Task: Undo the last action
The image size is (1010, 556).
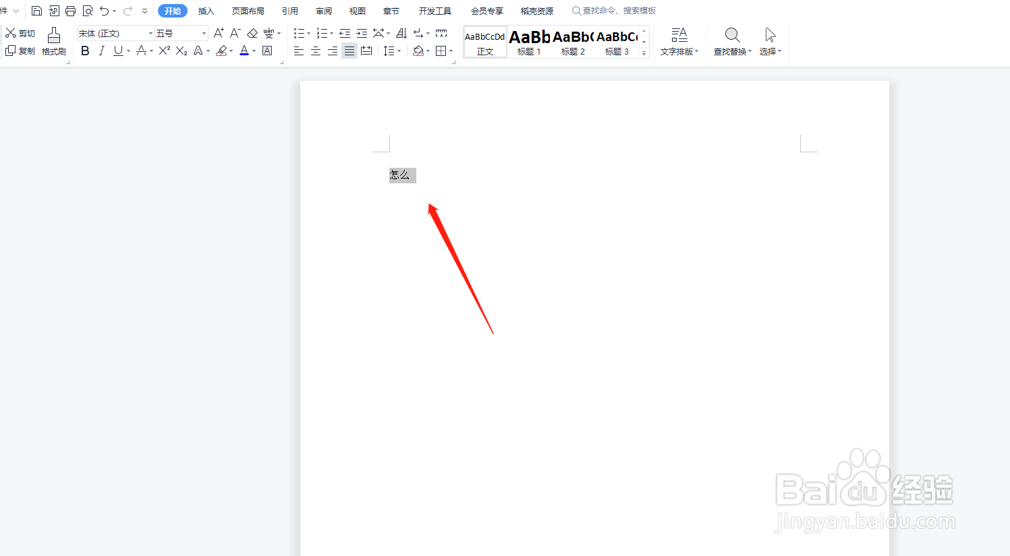Action: 104,11
